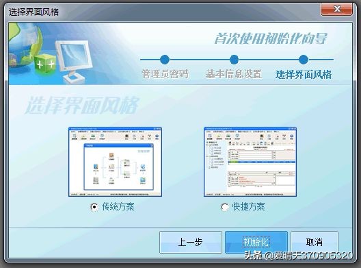The height and width of the screenshot is (268, 361).
Task: Click the 快捷方案 label text
Action: pos(248,206)
